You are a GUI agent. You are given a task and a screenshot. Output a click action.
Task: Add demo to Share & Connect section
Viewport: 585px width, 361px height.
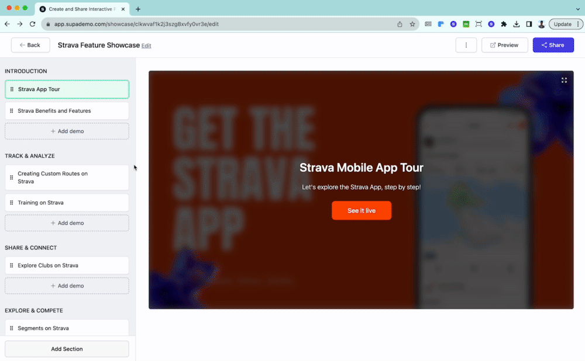67,286
